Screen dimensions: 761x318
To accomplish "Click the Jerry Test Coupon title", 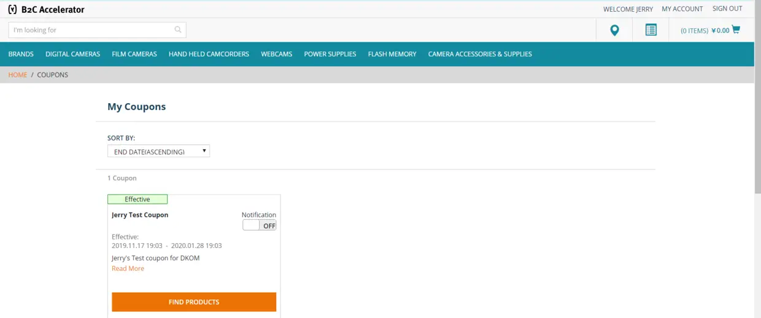I will click(140, 215).
